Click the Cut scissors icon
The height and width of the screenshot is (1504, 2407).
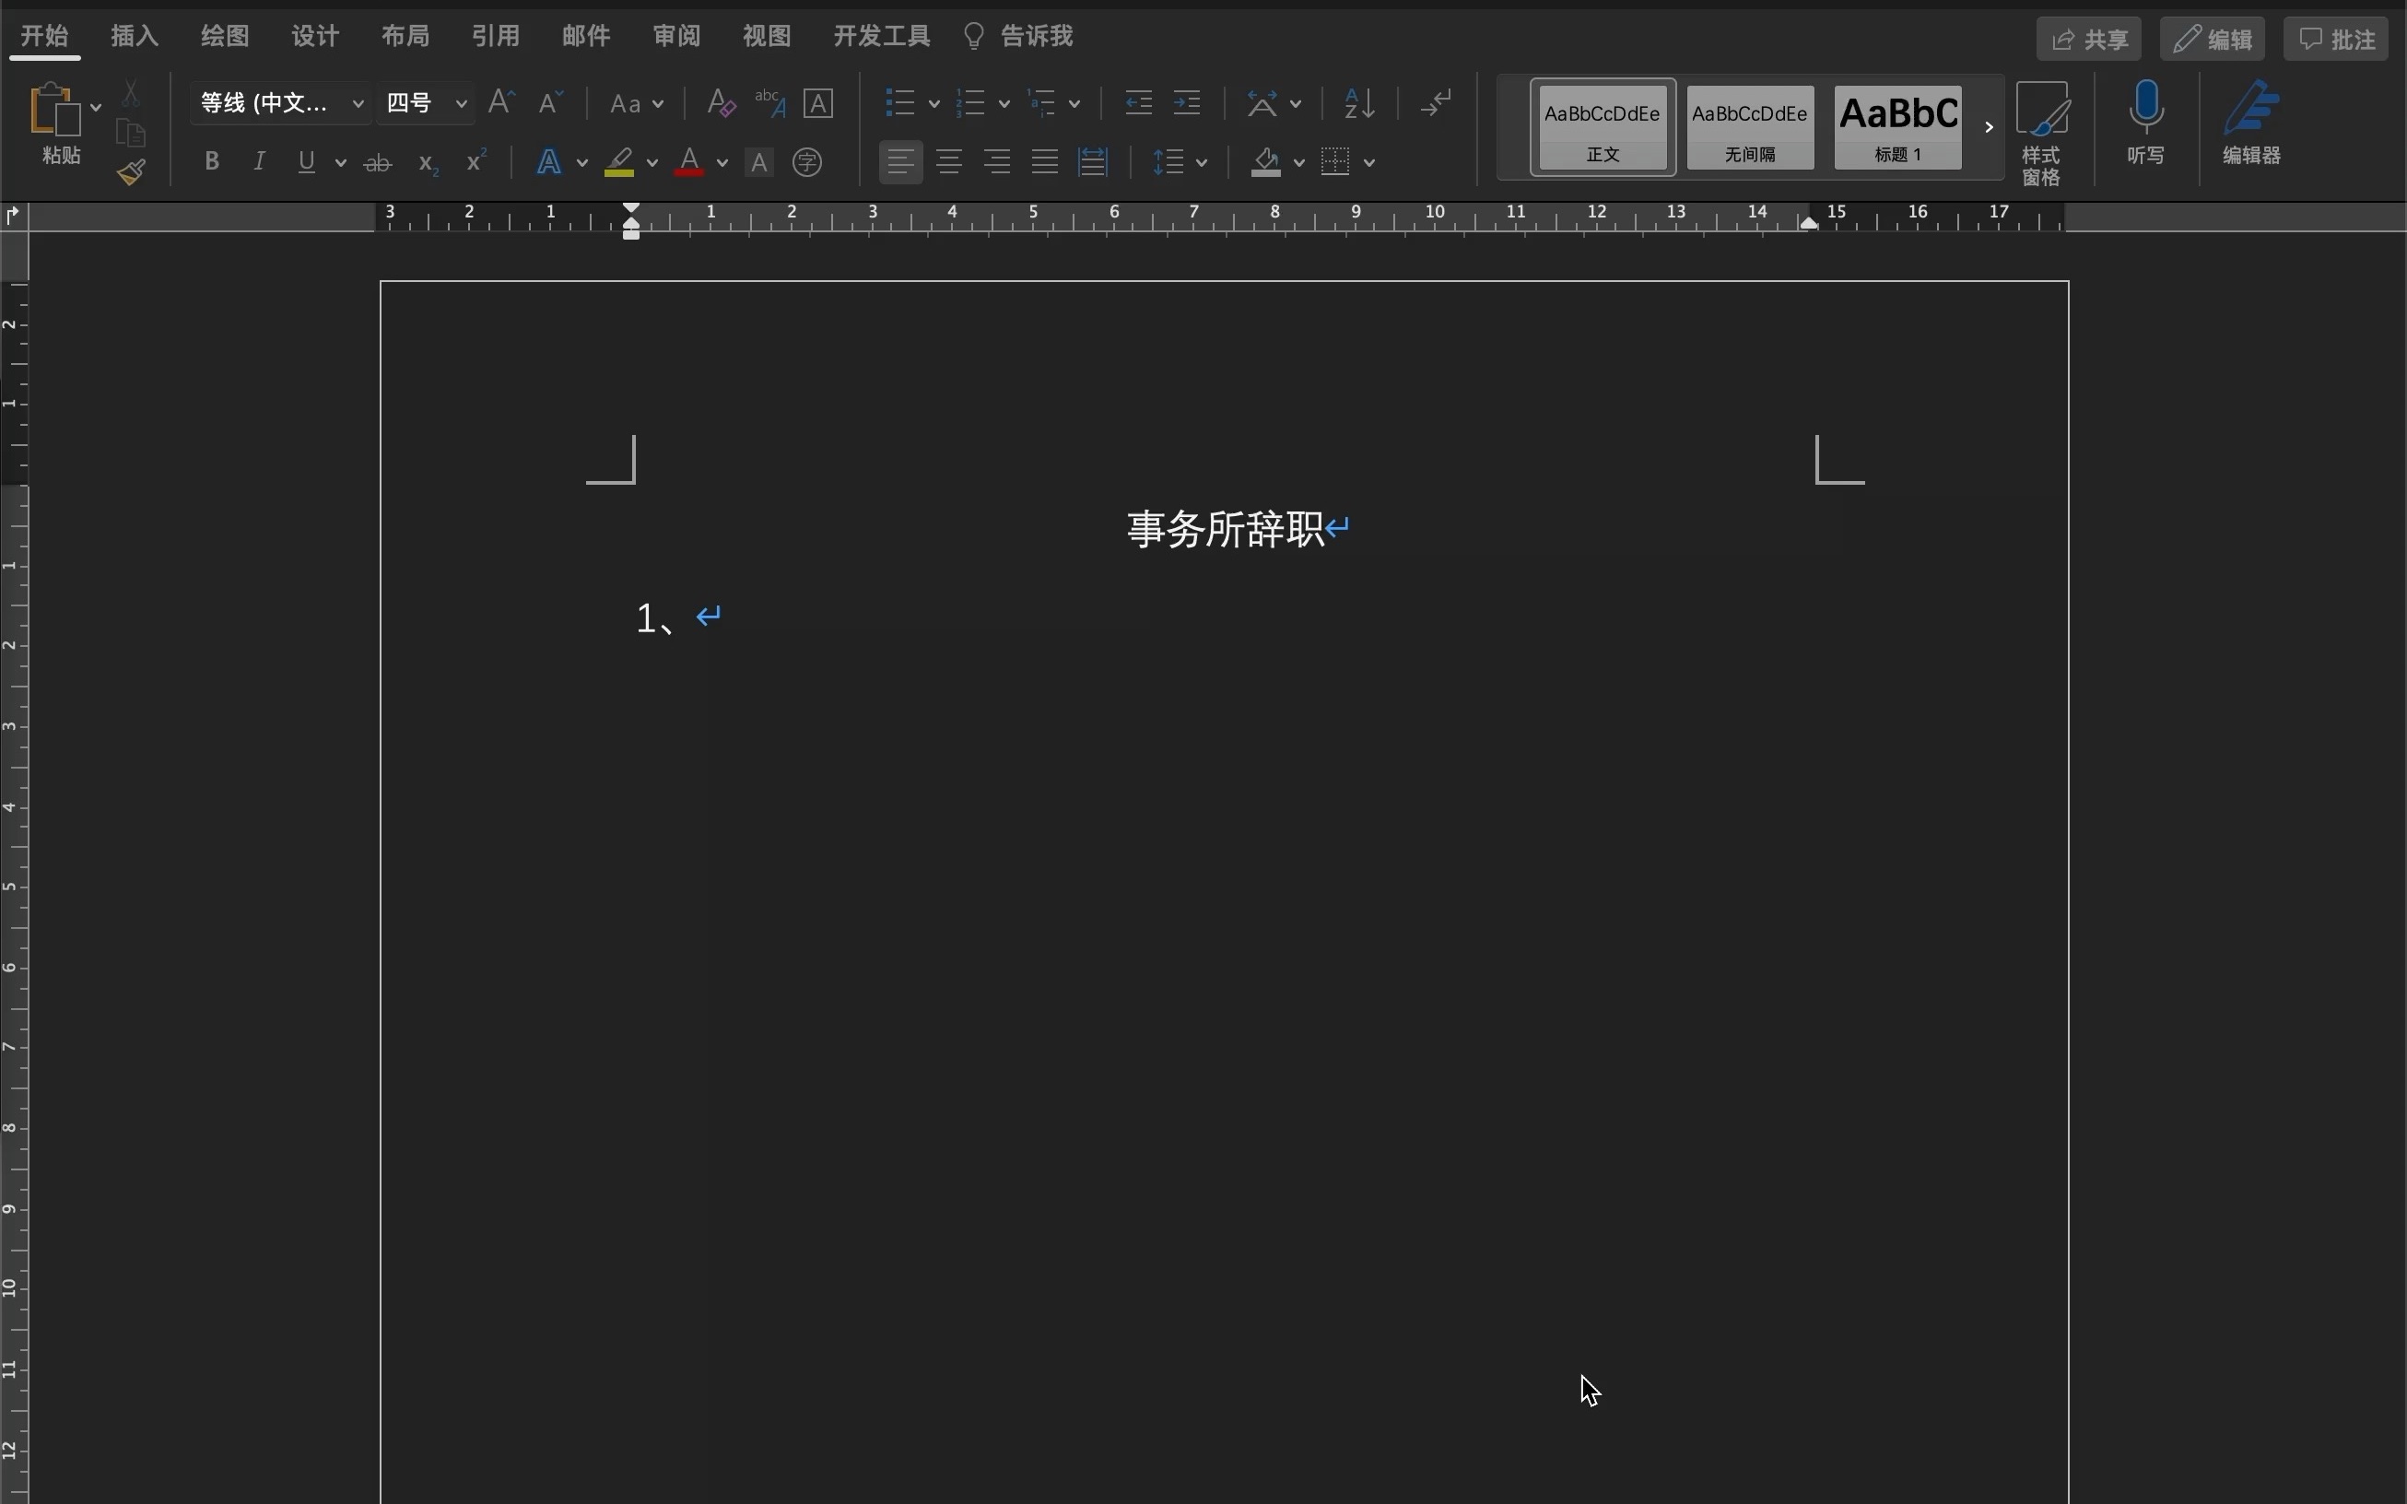pos(130,95)
